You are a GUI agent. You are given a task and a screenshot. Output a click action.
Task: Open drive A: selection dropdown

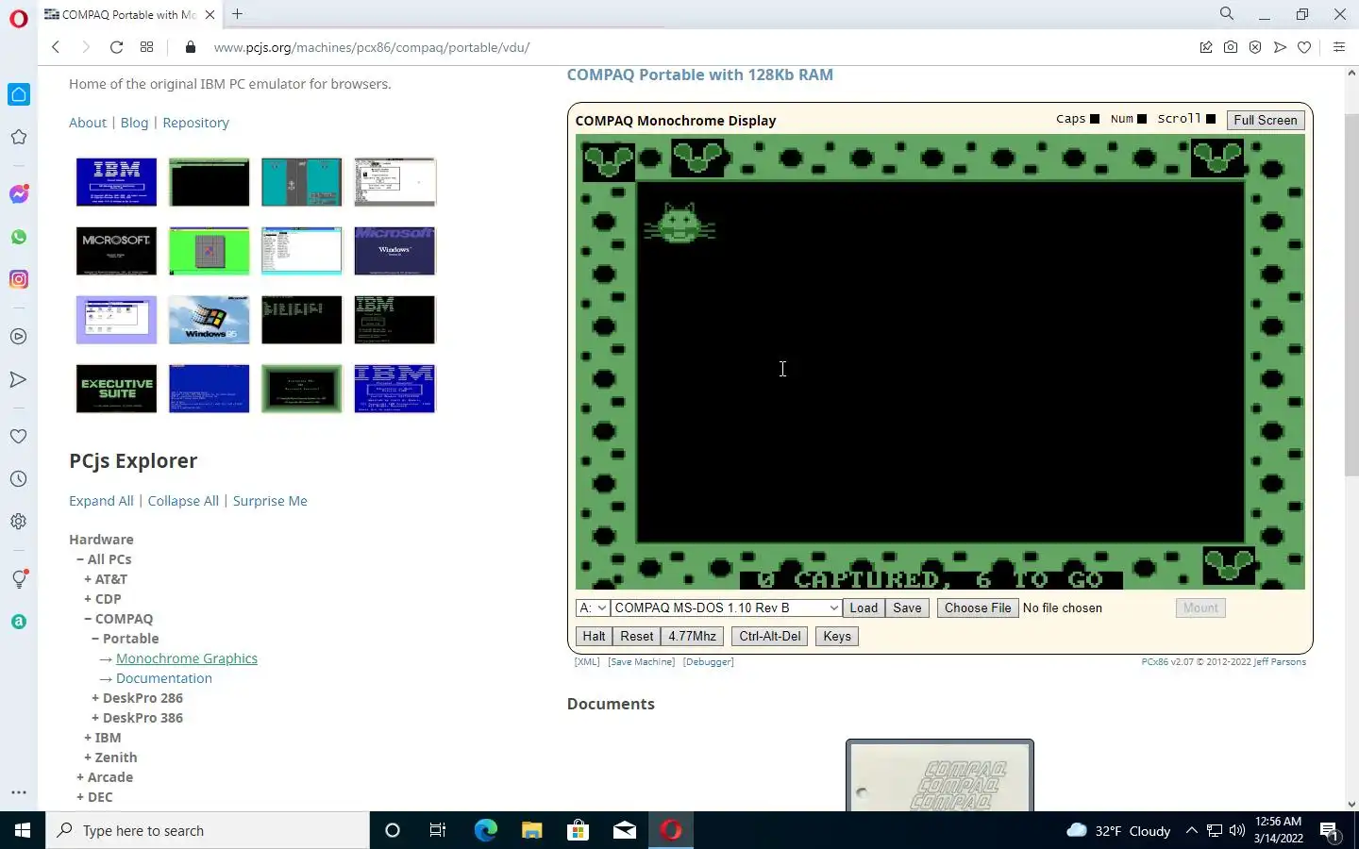[x=593, y=608]
